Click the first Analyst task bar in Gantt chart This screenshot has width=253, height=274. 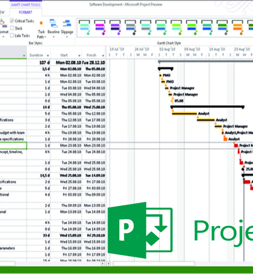[x=184, y=114]
